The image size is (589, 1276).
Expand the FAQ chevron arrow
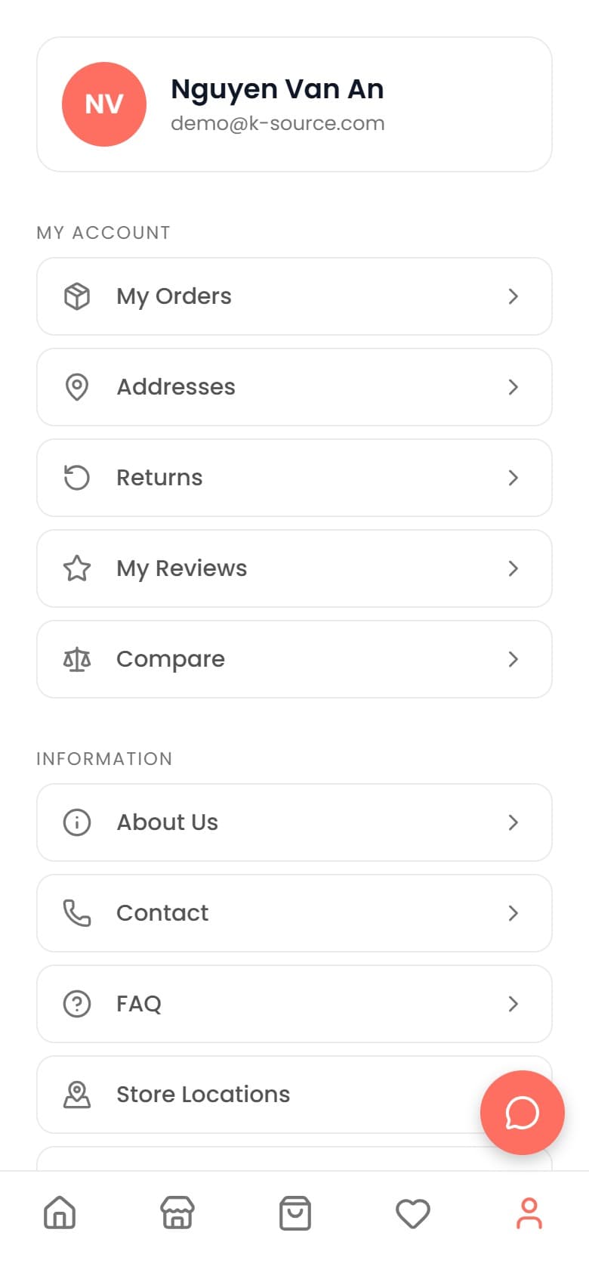click(x=513, y=1004)
